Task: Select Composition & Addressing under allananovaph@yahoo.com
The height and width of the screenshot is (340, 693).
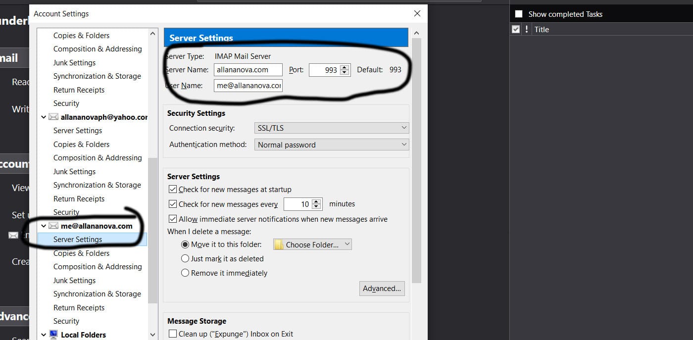Action: click(98, 158)
